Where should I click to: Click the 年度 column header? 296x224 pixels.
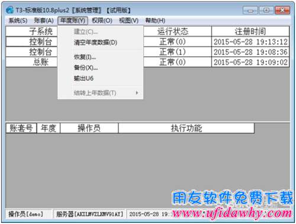pos(49,128)
